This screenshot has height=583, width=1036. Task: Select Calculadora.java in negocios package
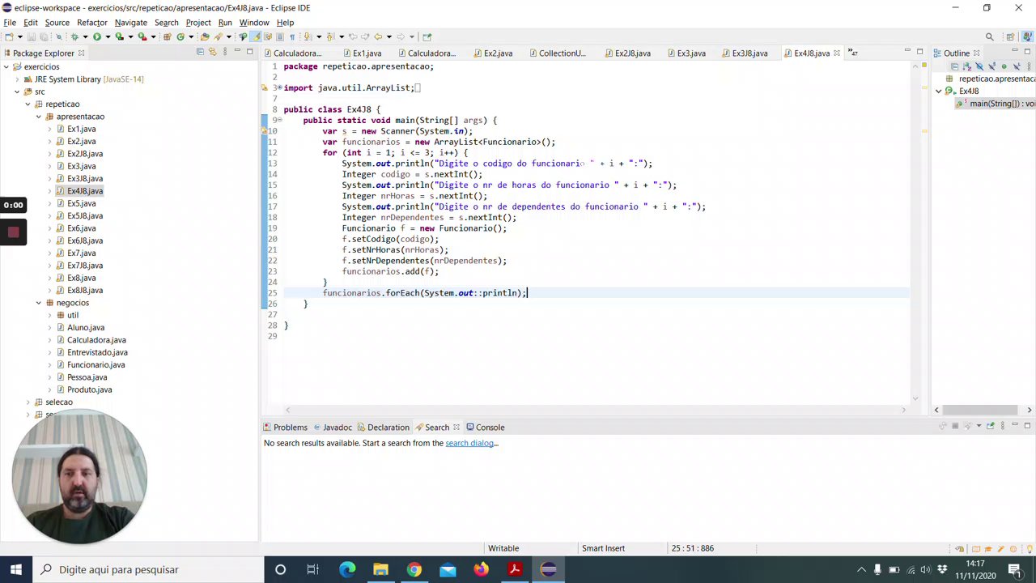pyautogui.click(x=96, y=340)
